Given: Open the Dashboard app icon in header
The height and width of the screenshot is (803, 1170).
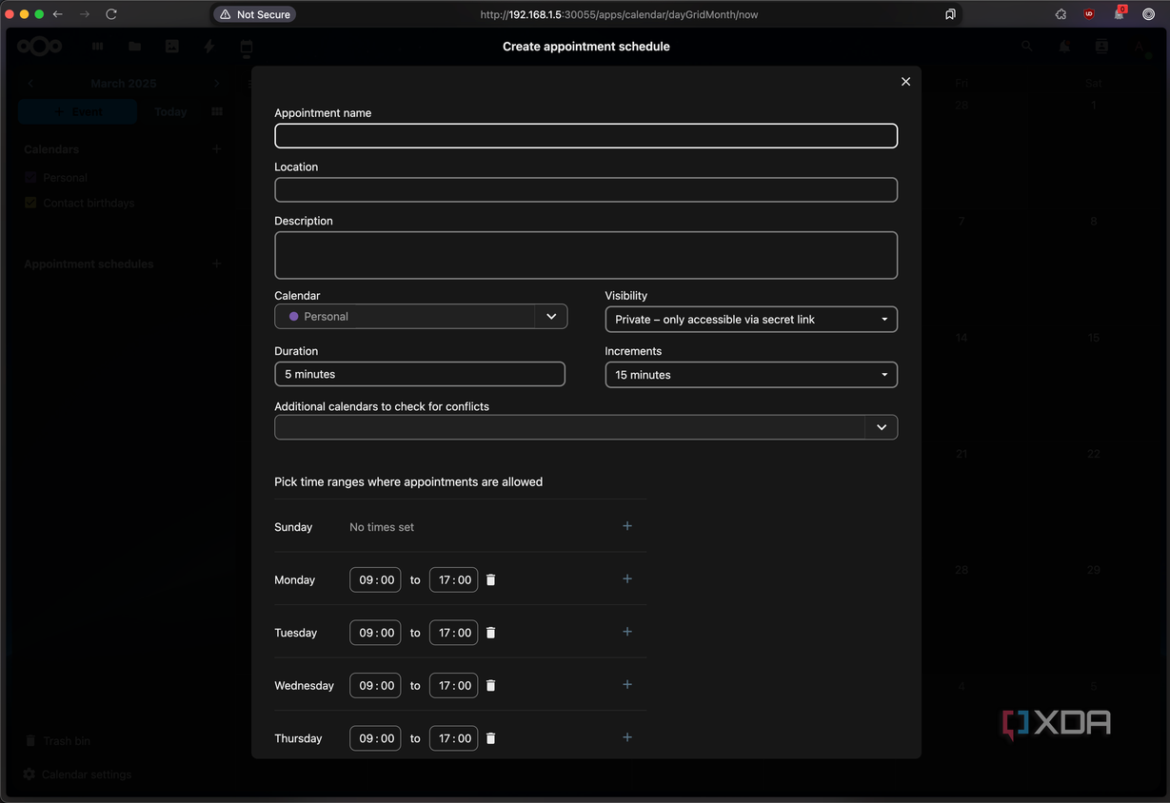Looking at the screenshot, I should (x=98, y=46).
